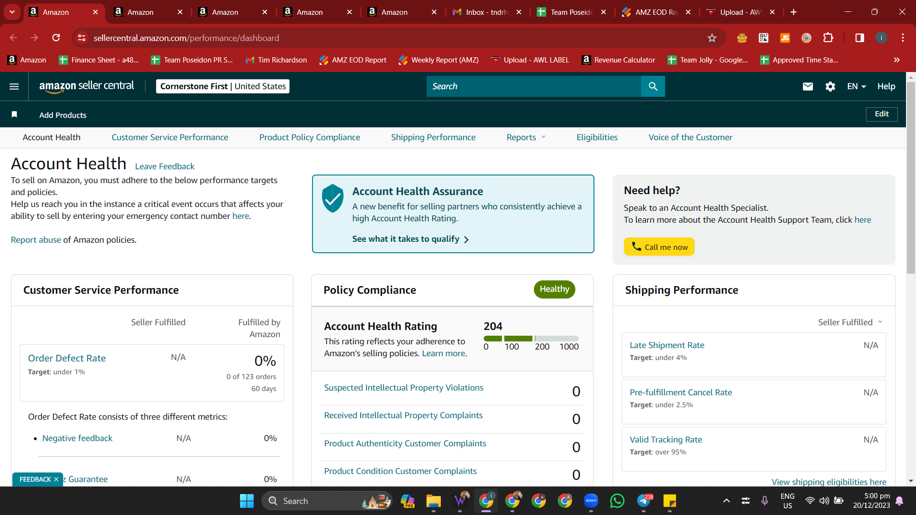
Task: Open the Seller Central settings gear
Action: (830, 86)
